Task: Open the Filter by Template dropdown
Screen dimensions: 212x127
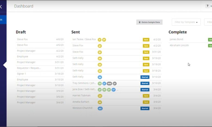Action: [186, 22]
